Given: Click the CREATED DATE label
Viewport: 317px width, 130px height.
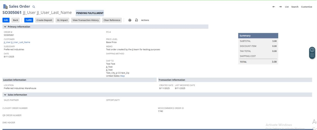Looking at the screenshot, I should (166, 85).
